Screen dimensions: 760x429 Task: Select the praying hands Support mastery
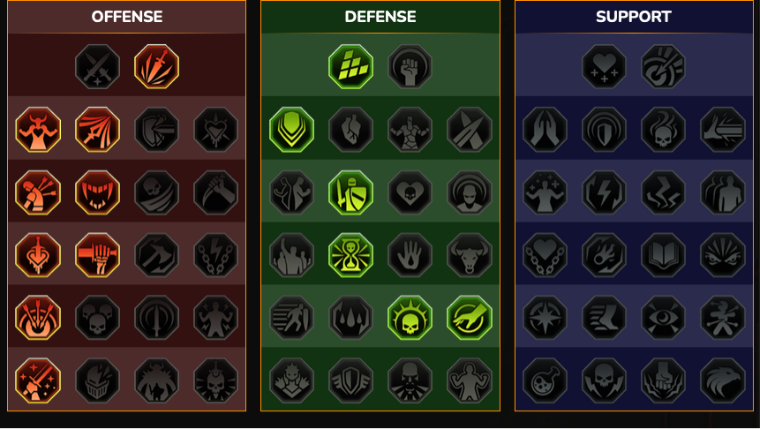(545, 130)
